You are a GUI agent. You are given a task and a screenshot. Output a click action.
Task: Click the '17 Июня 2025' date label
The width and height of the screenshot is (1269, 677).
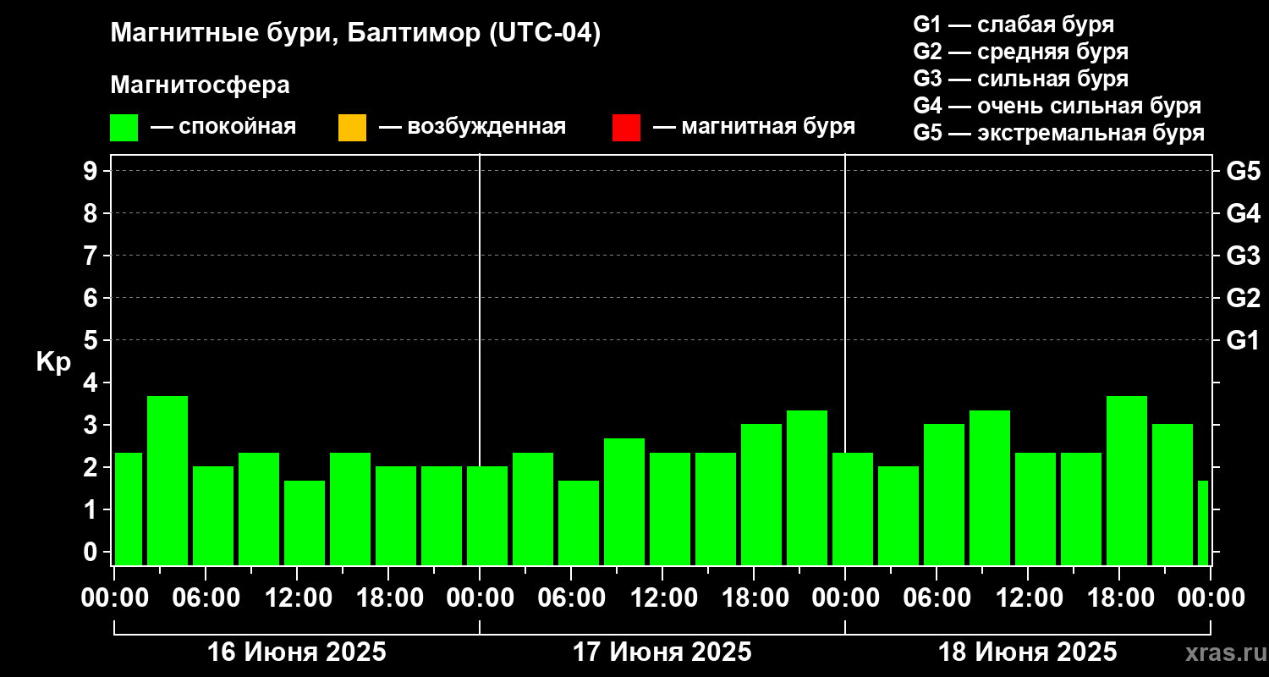tap(662, 652)
